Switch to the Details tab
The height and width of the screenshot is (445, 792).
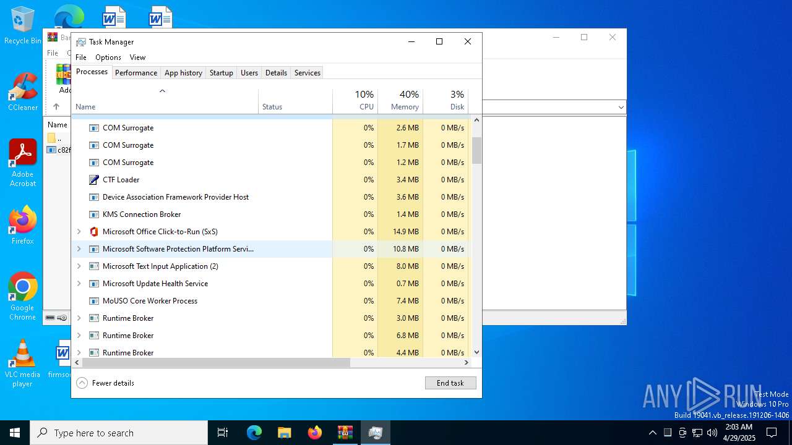276,73
